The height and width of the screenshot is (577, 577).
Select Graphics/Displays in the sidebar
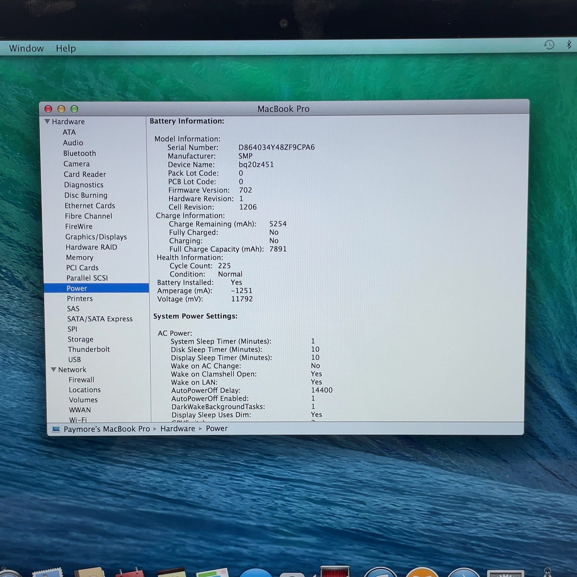(96, 237)
